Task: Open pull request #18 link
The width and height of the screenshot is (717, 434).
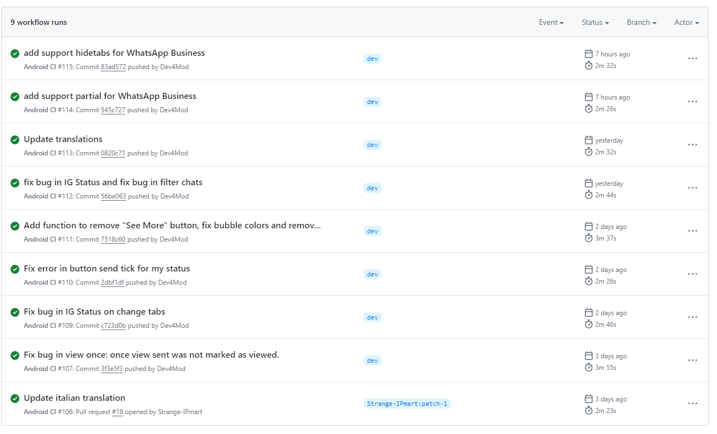Action: (x=117, y=412)
